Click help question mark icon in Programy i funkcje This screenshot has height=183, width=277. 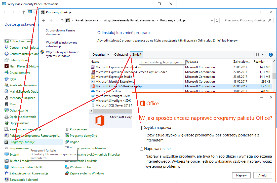270,55
